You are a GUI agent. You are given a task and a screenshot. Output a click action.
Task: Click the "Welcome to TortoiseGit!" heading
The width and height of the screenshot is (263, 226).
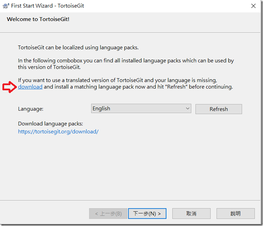[38, 19]
